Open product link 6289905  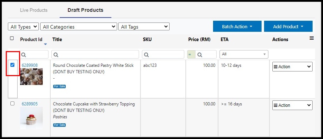[30, 104]
